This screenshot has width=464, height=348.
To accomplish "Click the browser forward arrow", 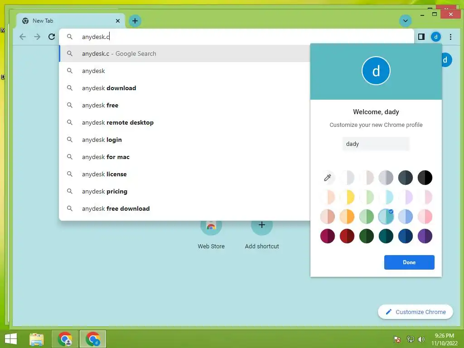I will click(37, 37).
